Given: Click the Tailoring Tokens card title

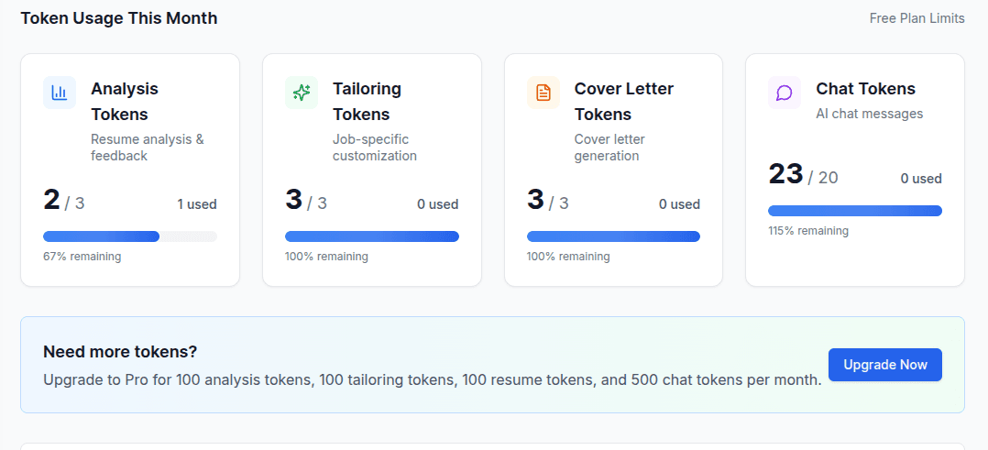Looking at the screenshot, I should (367, 102).
